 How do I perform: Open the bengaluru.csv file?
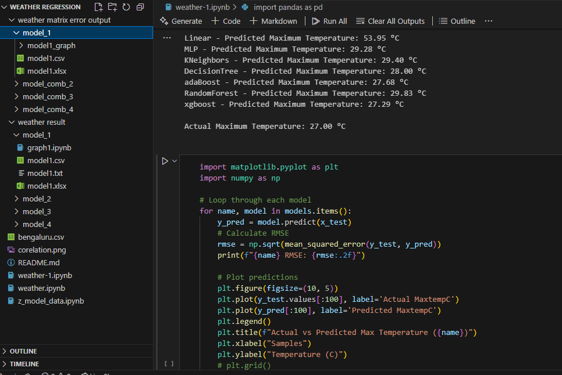click(41, 237)
